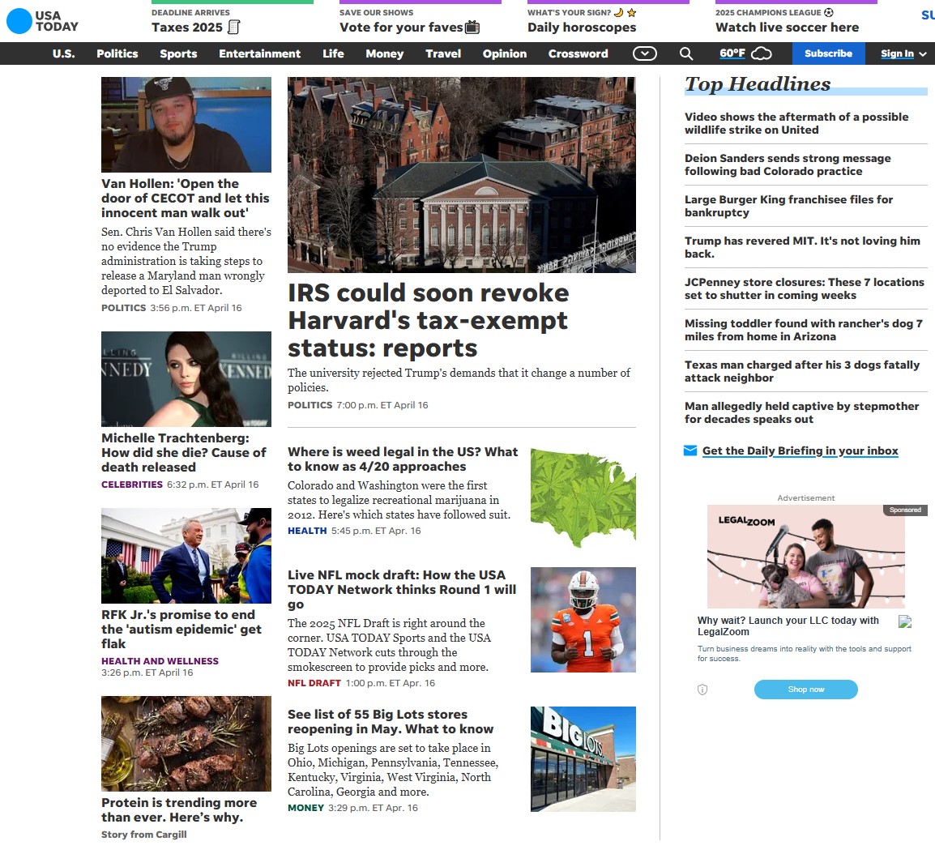Open 55 Big Lots stores reopening article
Image resolution: width=935 pixels, height=854 pixels.
[x=391, y=722]
